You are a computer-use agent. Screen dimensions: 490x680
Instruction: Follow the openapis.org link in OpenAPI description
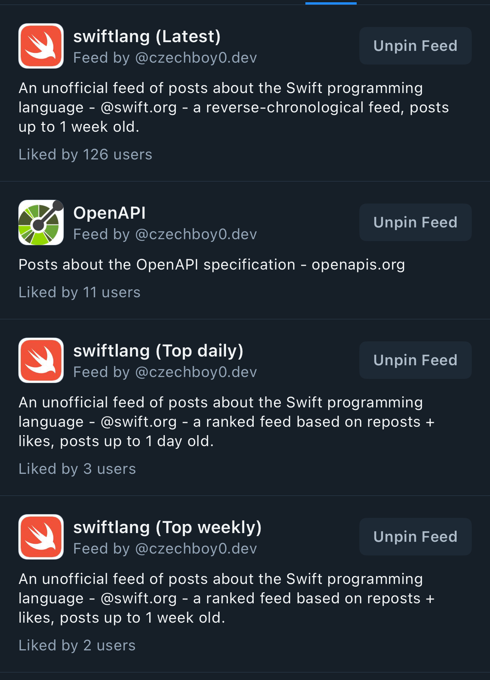(x=358, y=265)
